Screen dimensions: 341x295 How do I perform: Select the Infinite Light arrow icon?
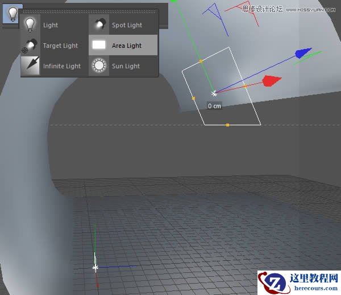[30, 65]
